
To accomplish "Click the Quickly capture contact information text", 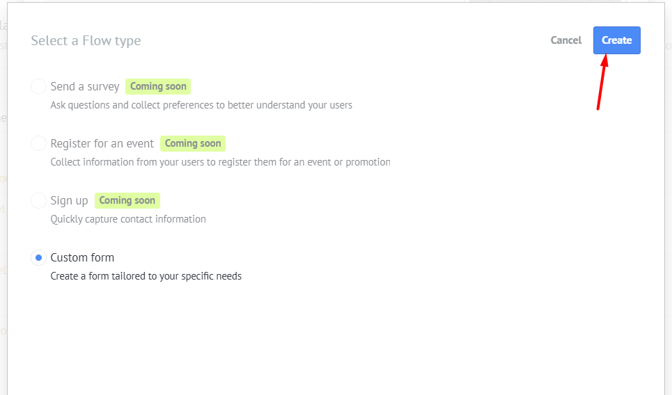I will (x=128, y=219).
